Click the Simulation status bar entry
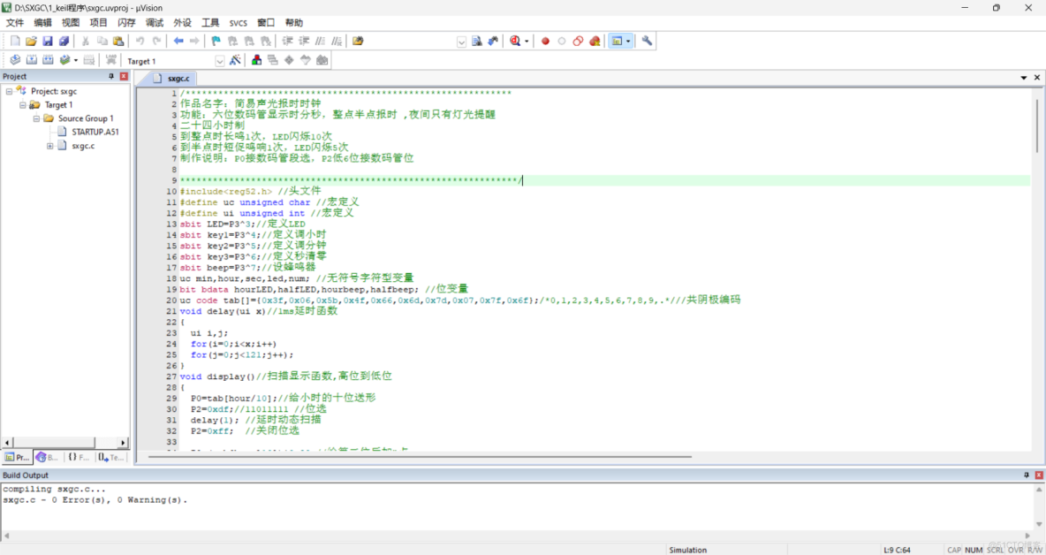The width and height of the screenshot is (1046, 555). pos(688,550)
